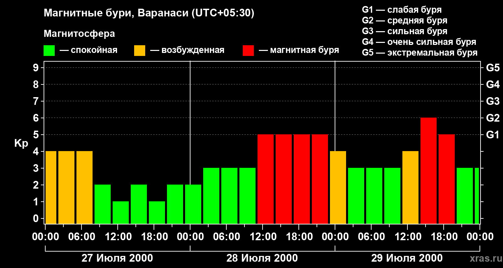This screenshot has height=268, width=503.
Task: Click the 18:00 time label under 27 Июля
Action: tap(154, 237)
